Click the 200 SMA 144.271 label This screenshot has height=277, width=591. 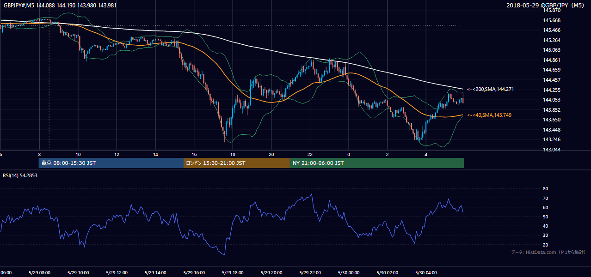pos(490,89)
